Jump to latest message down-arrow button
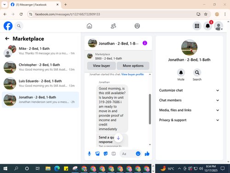230x173 pixels. tap(118, 138)
